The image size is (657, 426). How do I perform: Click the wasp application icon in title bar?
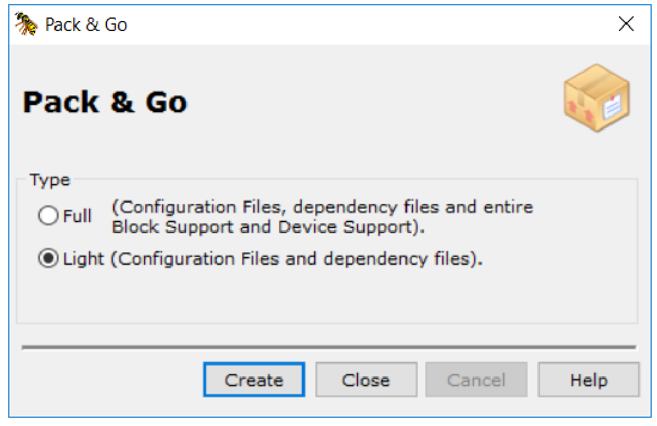coord(27,24)
